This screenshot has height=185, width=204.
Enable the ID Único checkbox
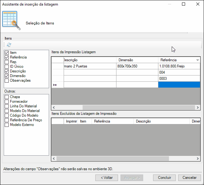[x=7, y=67]
